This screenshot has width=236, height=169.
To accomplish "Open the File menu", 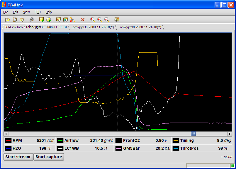I will (6, 12).
